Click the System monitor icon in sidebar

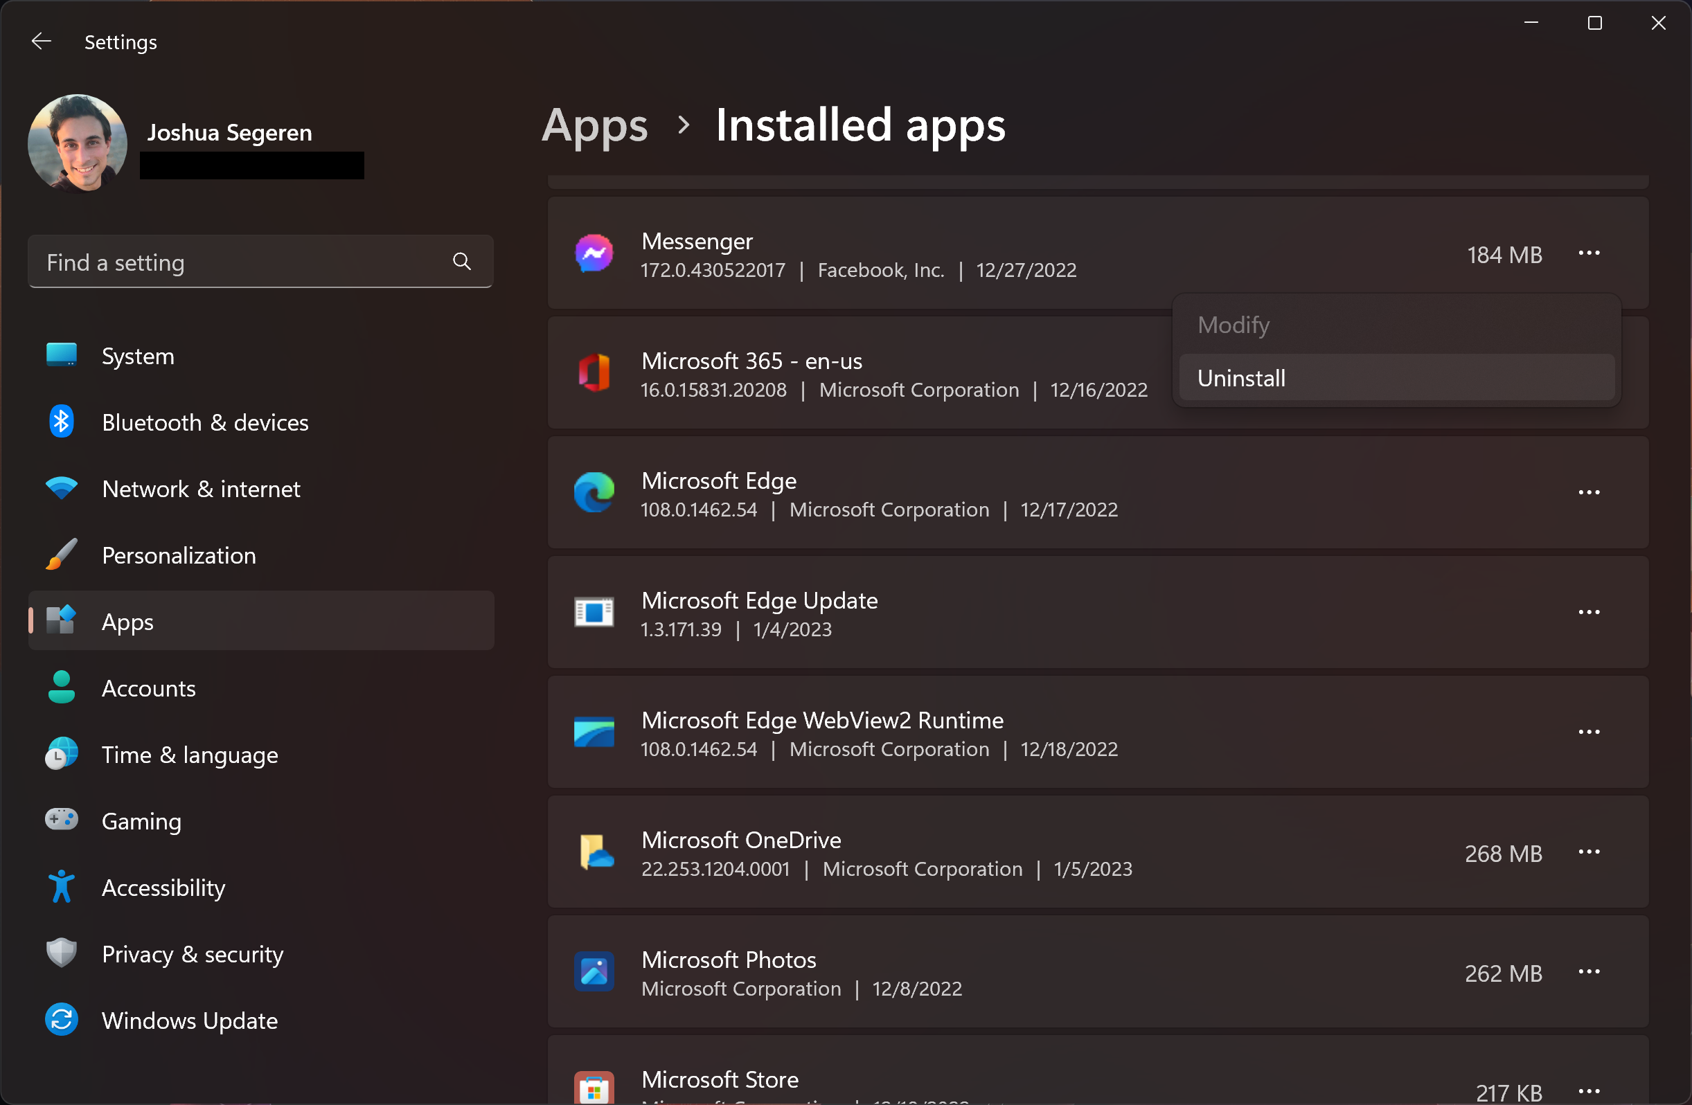(x=61, y=354)
